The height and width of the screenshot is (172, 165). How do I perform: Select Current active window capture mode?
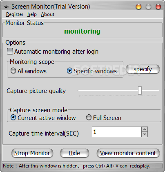click(13, 118)
